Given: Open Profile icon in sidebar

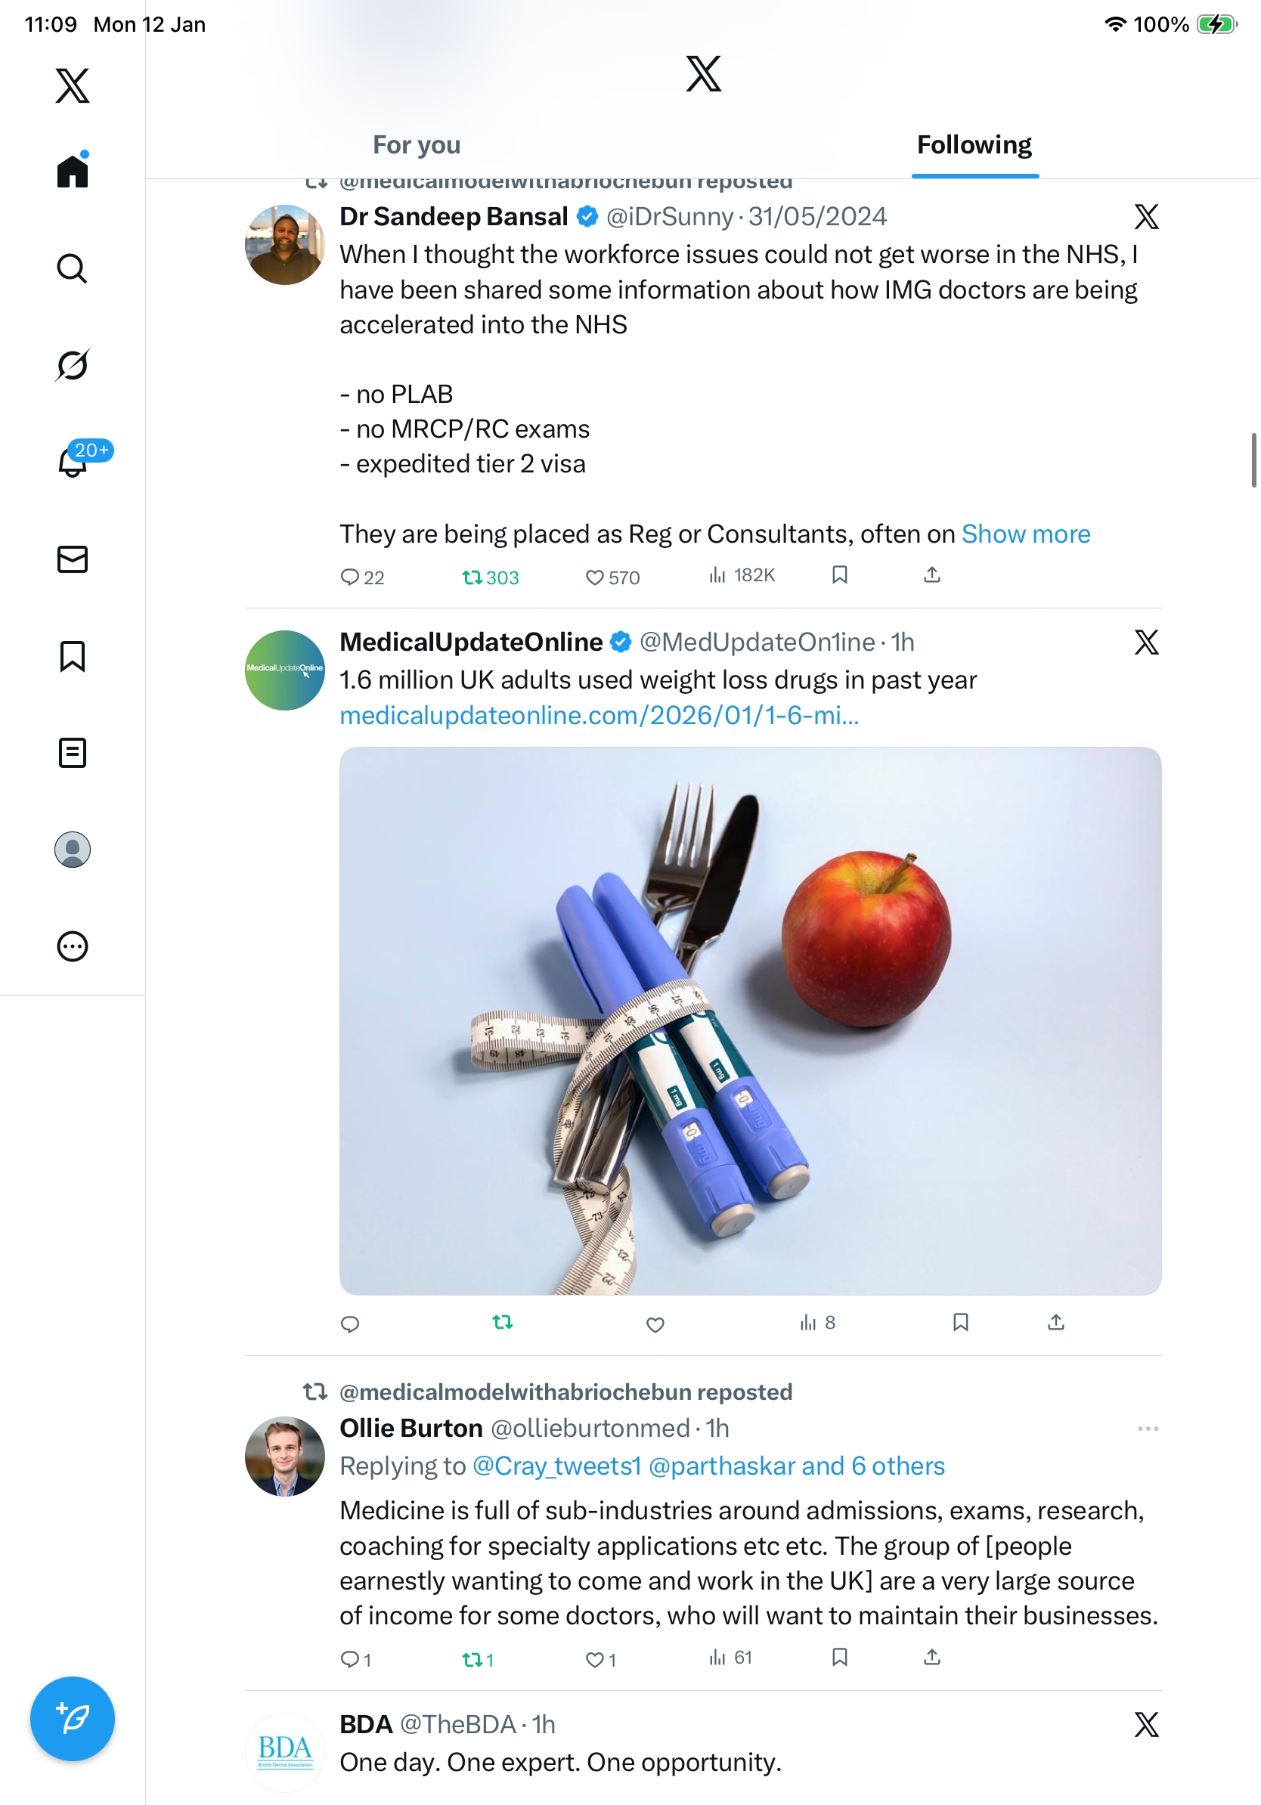Looking at the screenshot, I should pyautogui.click(x=73, y=850).
